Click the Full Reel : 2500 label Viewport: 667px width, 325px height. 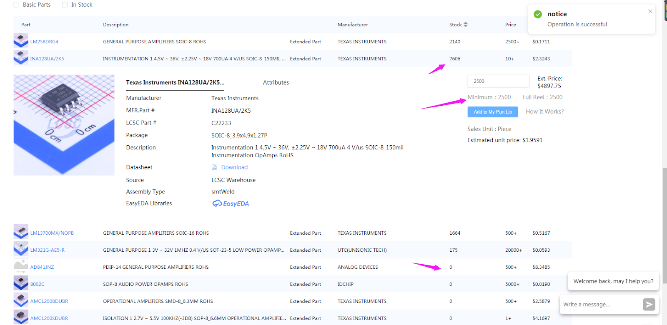point(542,97)
